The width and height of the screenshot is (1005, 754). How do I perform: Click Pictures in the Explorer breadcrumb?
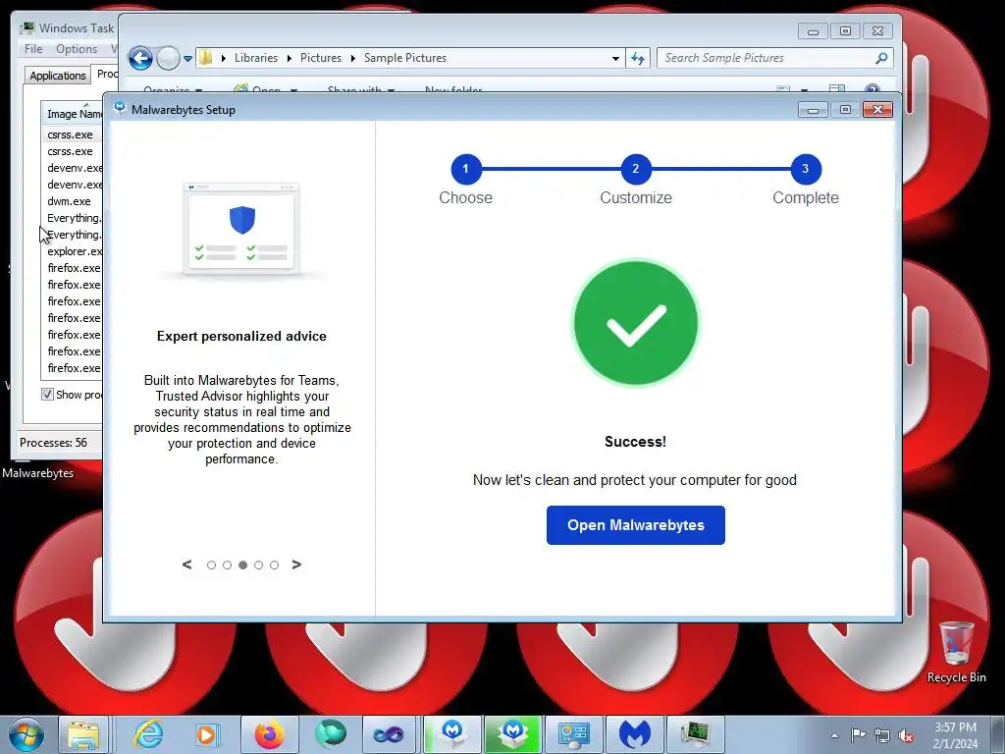tap(321, 58)
